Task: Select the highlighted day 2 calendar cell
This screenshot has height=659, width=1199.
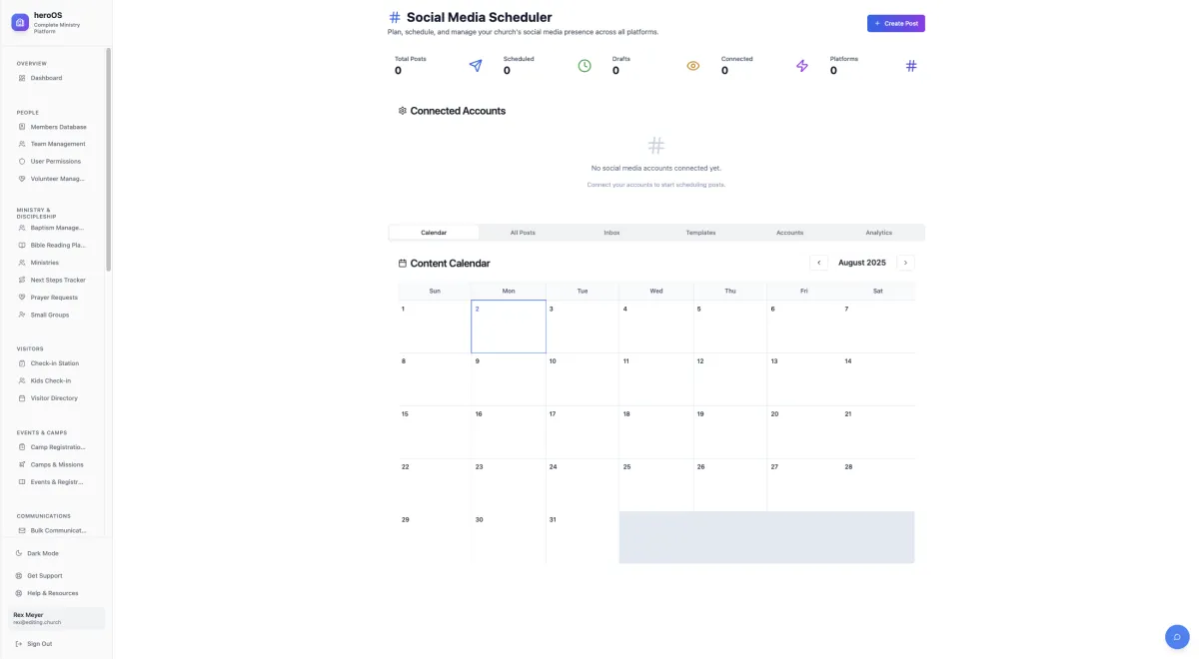Action: pyautogui.click(x=509, y=327)
